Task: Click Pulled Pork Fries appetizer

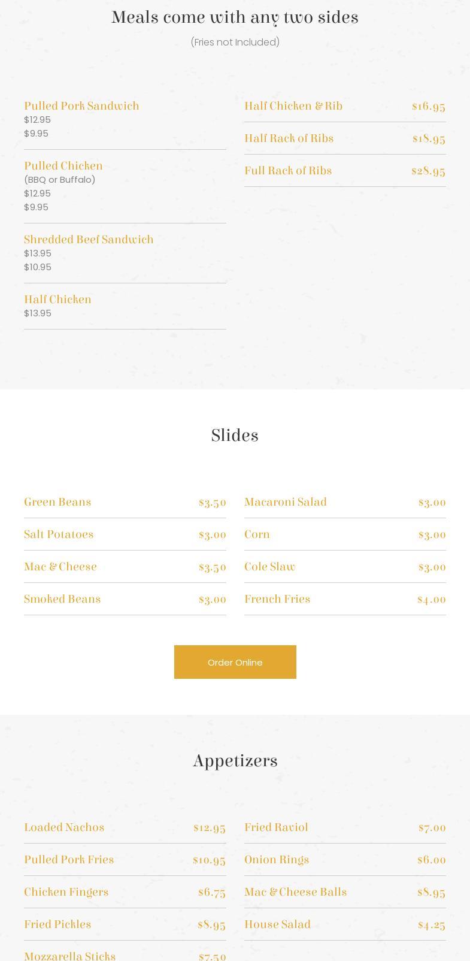Action: (x=69, y=860)
